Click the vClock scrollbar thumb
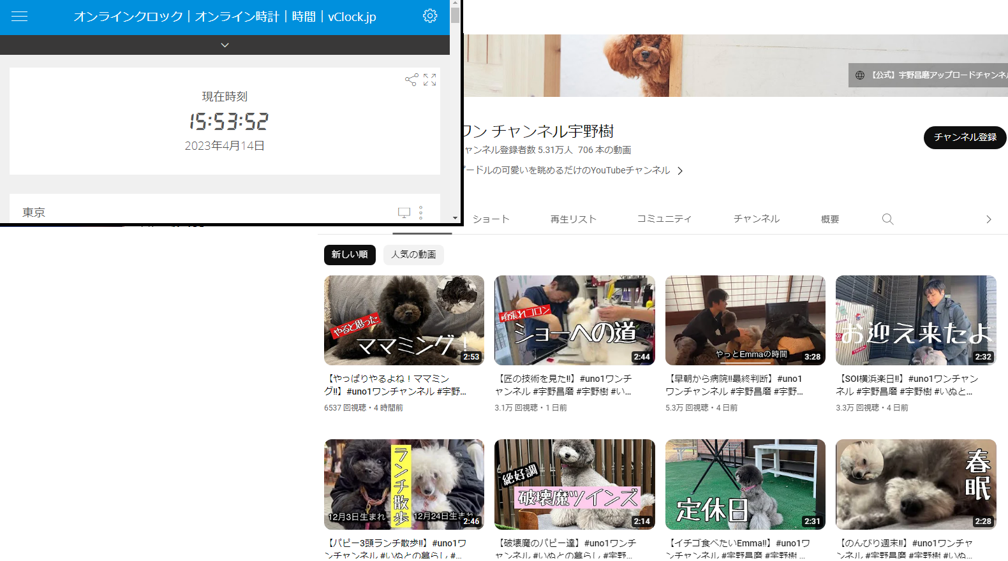Screen dimensions: 1008x561 click(x=455, y=15)
